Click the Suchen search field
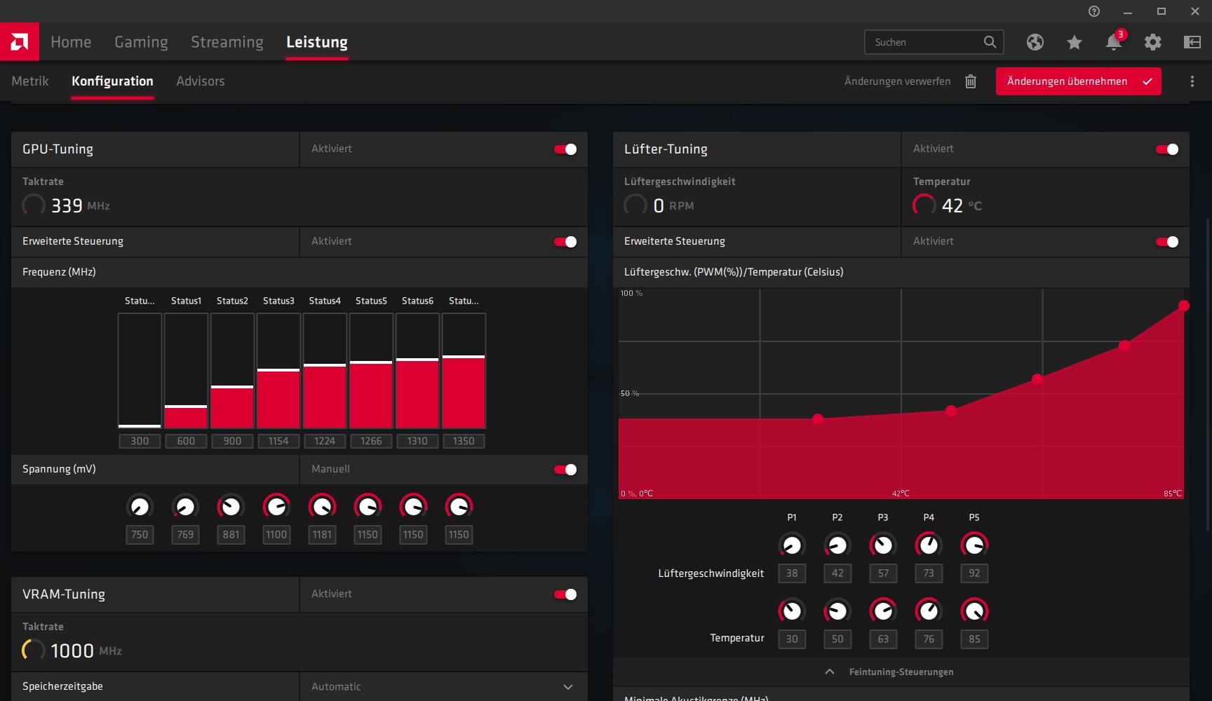Screen dimensions: 1212x701 pos(934,42)
